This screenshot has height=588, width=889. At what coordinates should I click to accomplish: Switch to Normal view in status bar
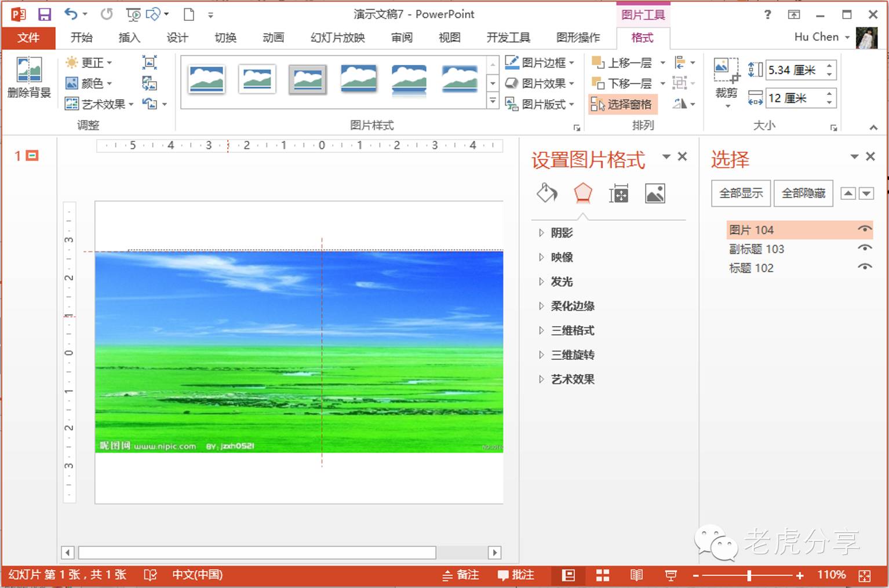coord(569,575)
